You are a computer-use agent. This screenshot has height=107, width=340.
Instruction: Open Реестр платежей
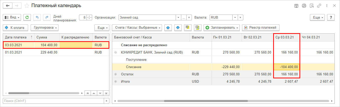(261, 28)
